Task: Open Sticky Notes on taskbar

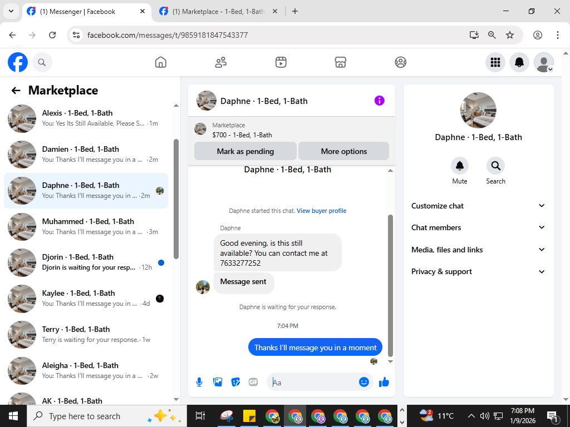Action: tap(249, 416)
